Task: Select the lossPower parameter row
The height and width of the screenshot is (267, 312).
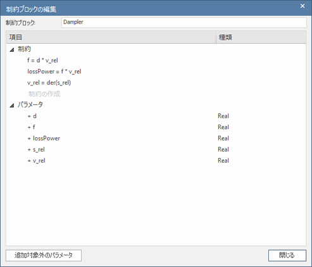Action: click(156, 139)
